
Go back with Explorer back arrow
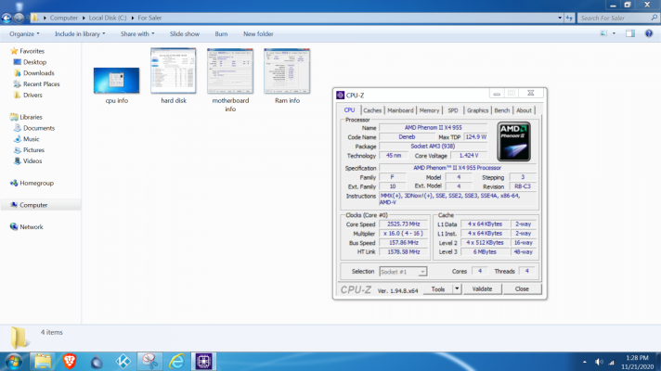[x=6, y=18]
